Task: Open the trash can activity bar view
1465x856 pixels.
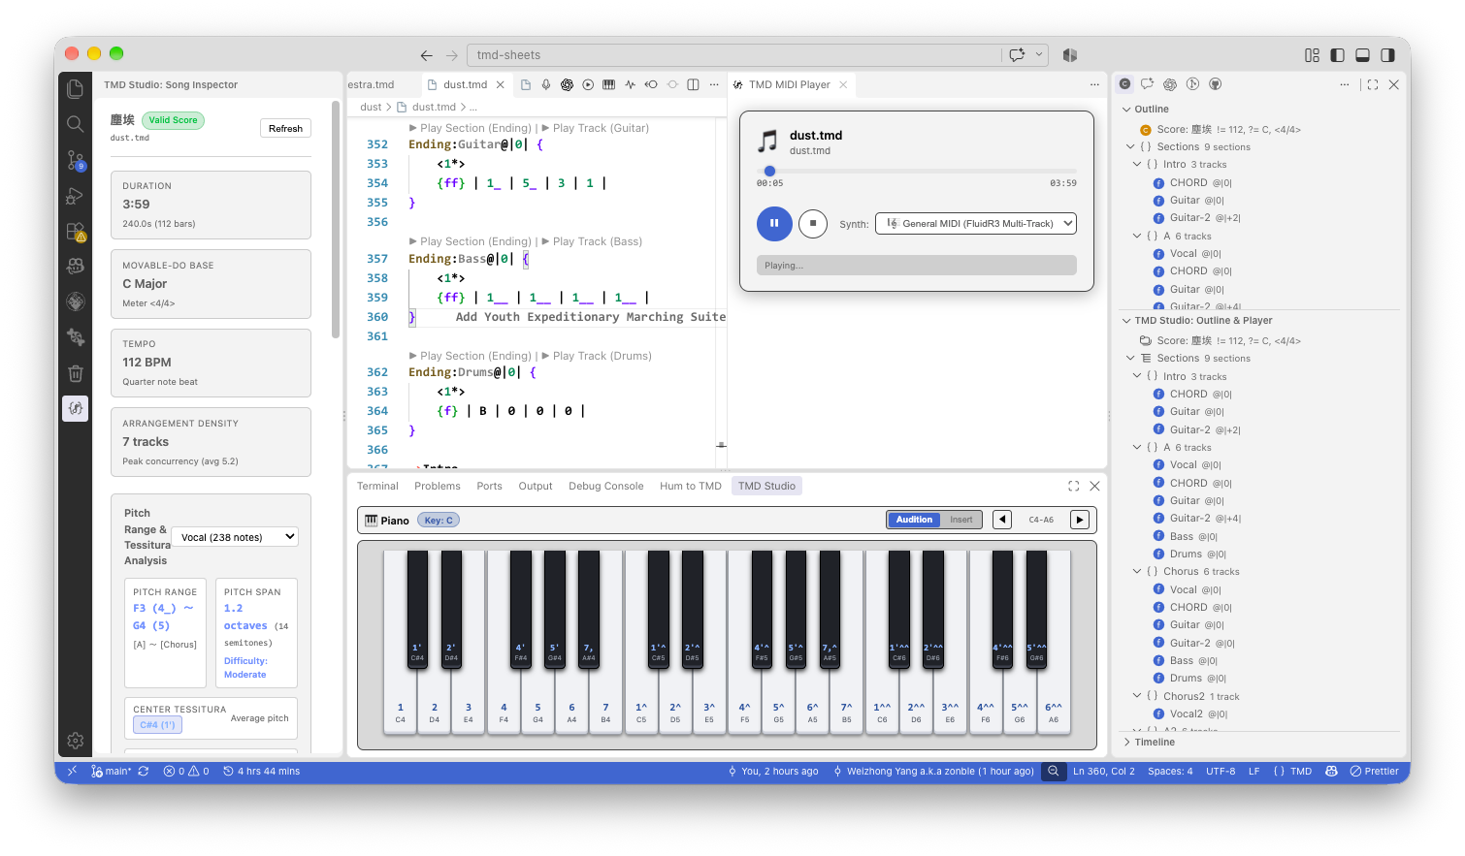Action: coord(75,373)
